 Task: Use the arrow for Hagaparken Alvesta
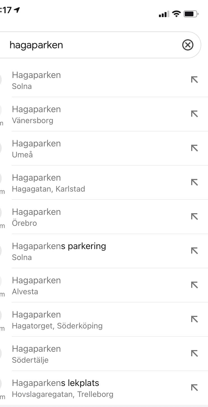click(194, 285)
